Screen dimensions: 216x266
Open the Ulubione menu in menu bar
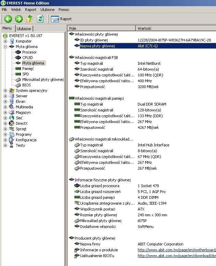(x=48, y=10)
